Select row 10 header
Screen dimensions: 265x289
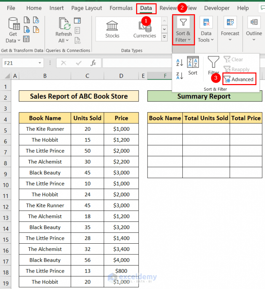point(6,185)
